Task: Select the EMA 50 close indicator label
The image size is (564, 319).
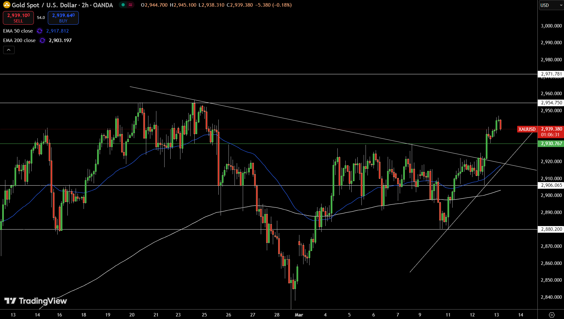Action: pos(18,31)
